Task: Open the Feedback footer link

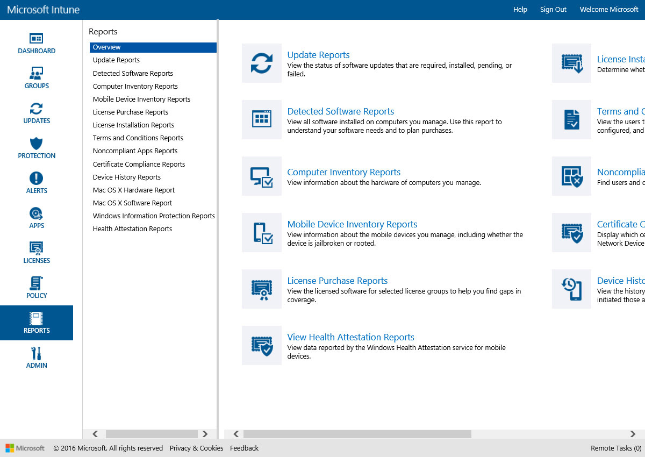Action: [x=244, y=448]
